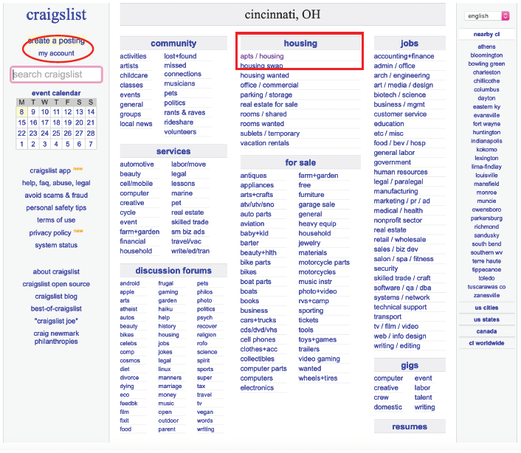The image size is (521, 453).
Task: Expand the canada list
Action: coord(486,331)
